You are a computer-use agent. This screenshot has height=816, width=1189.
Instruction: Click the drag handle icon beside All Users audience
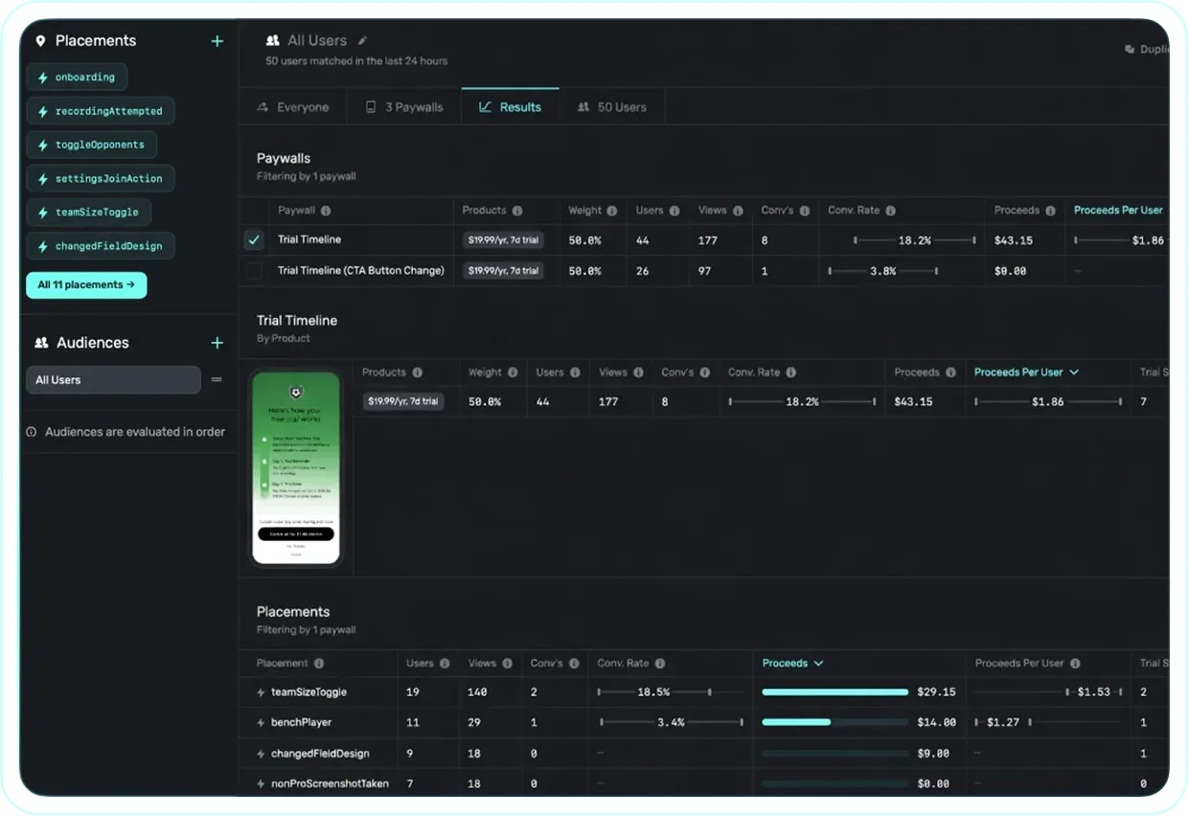pyautogui.click(x=217, y=380)
